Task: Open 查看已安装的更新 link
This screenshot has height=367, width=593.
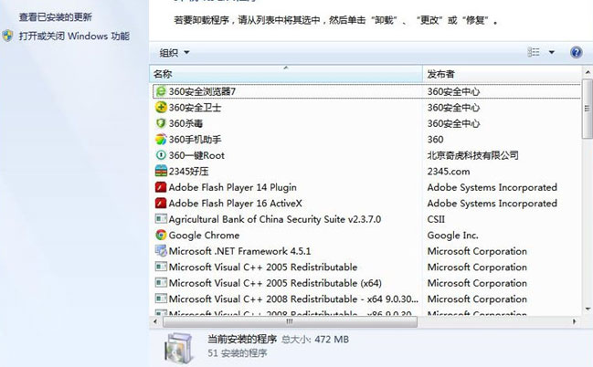Action: 55,17
